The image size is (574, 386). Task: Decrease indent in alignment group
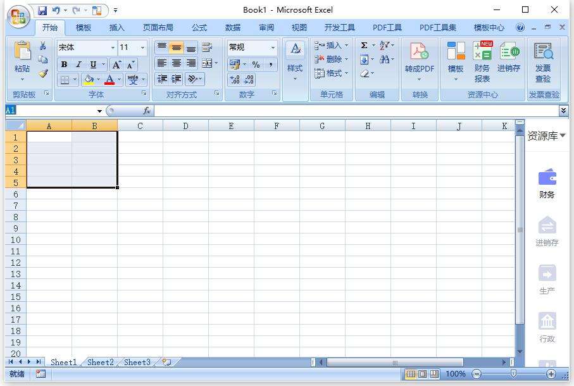[x=162, y=78]
